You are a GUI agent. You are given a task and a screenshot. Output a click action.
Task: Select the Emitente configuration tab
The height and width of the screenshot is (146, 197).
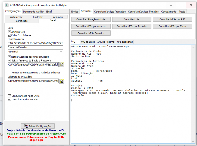pos(38,17)
